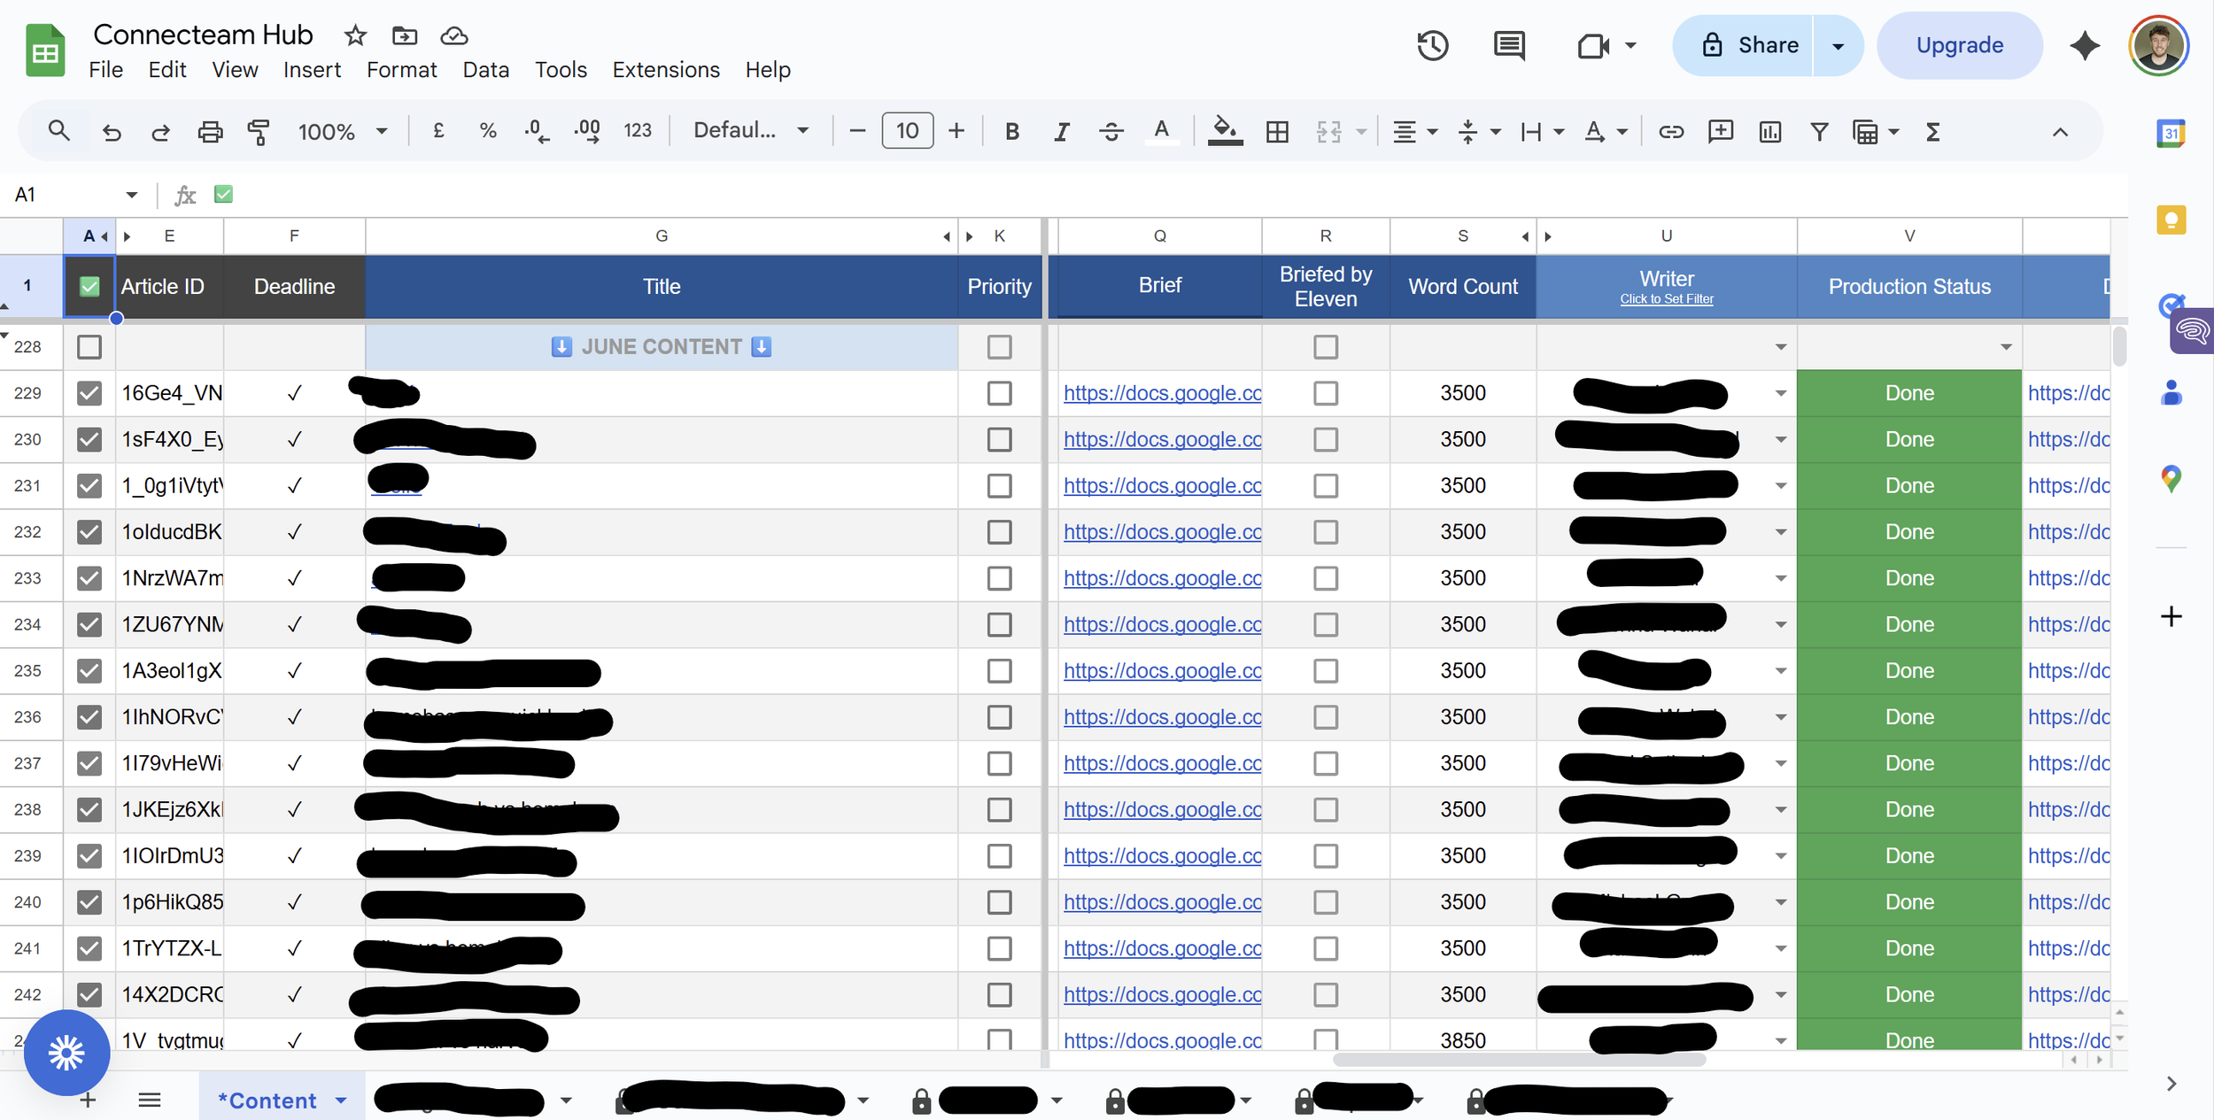The width and height of the screenshot is (2214, 1120).
Task: Tick the Priority checkbox in row 232
Action: point(999,532)
